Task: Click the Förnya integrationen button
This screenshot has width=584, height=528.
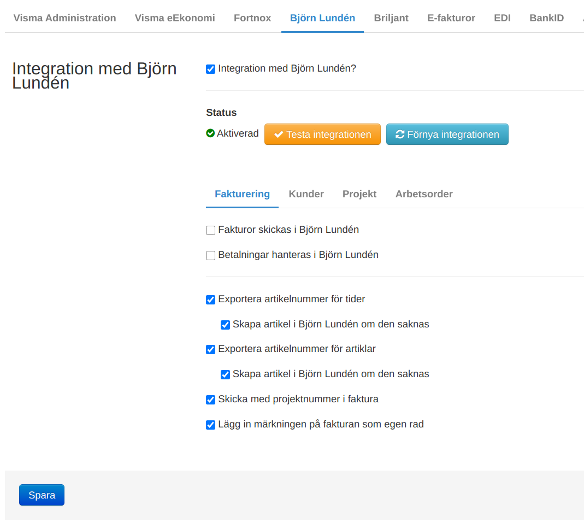Action: 447,134
